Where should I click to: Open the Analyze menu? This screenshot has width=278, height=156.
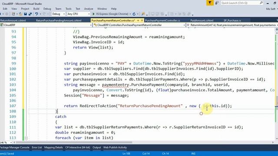click(89, 9)
